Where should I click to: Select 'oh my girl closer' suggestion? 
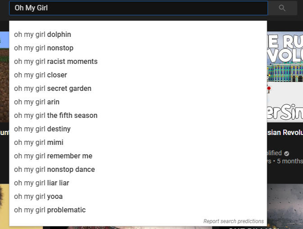[41, 75]
